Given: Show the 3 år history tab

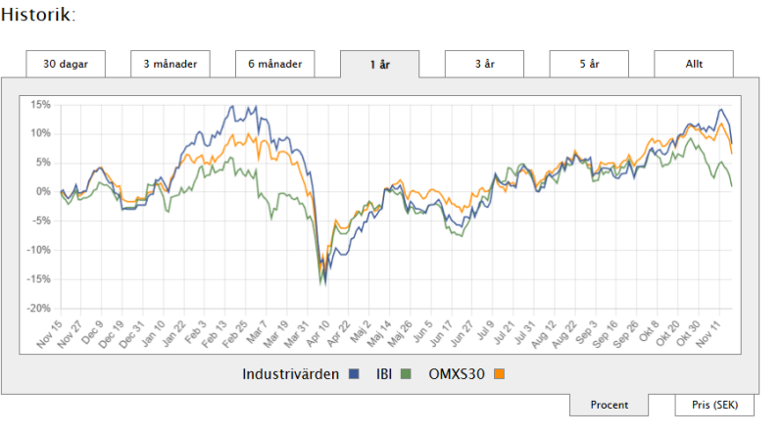Looking at the screenshot, I should 484,64.
